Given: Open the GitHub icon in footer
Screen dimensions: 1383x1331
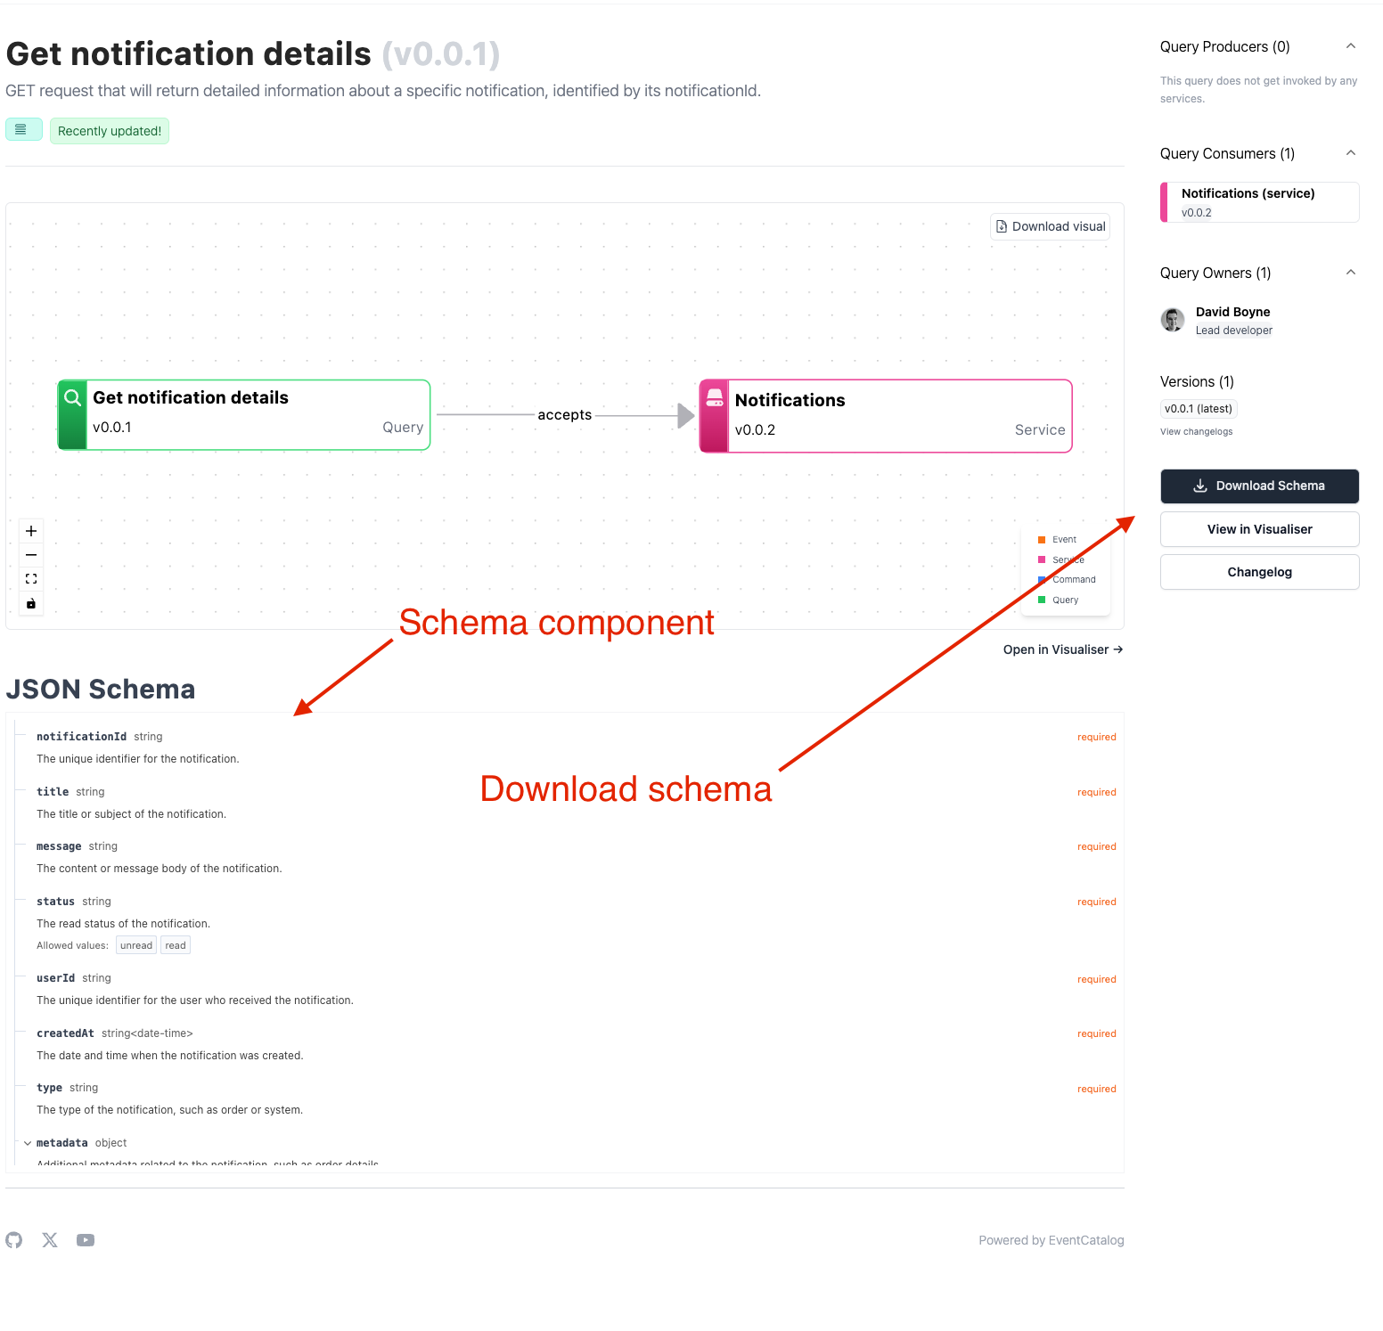Looking at the screenshot, I should (x=14, y=1240).
